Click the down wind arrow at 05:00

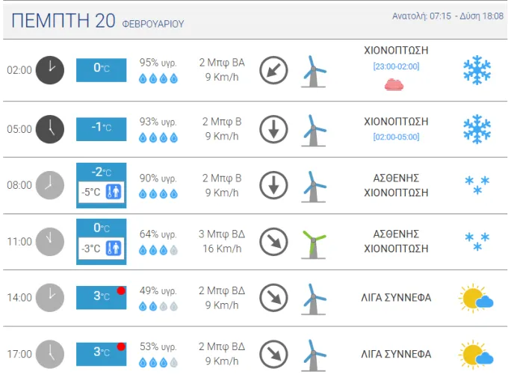point(273,129)
